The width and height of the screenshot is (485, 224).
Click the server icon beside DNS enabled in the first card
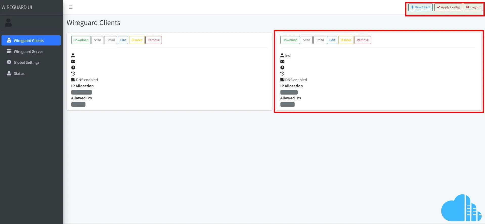73,80
